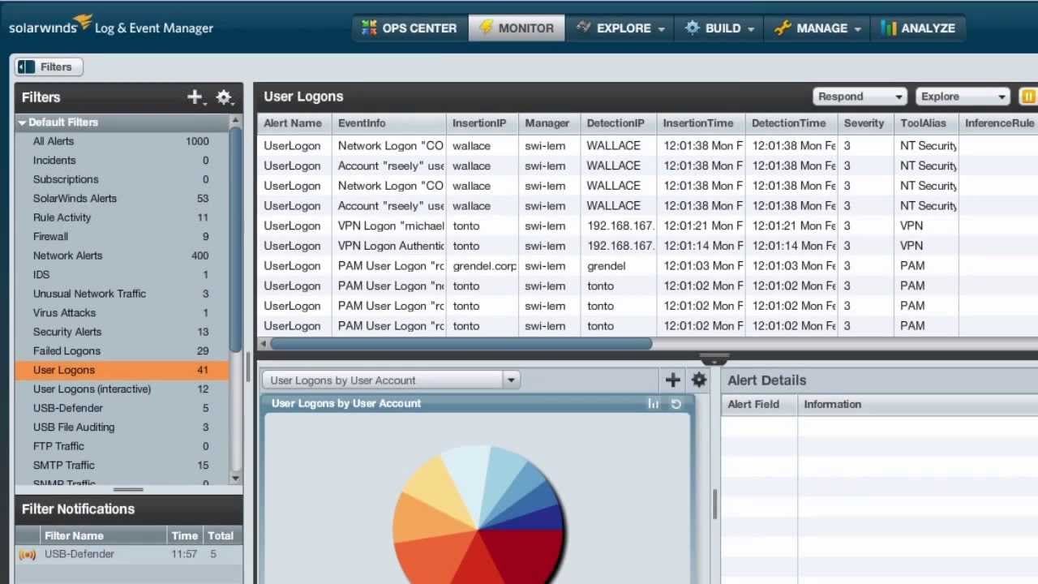Select the Rule Activity filter
Screen dimensions: 1038x584
click(122, 217)
